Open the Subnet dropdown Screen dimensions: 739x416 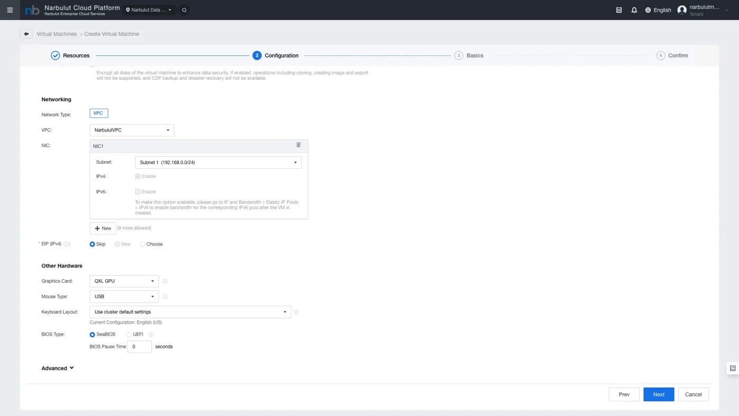click(218, 163)
